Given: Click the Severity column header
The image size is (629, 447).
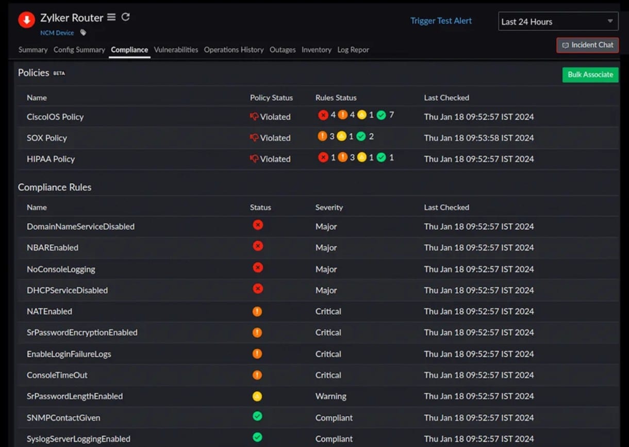Looking at the screenshot, I should point(329,207).
